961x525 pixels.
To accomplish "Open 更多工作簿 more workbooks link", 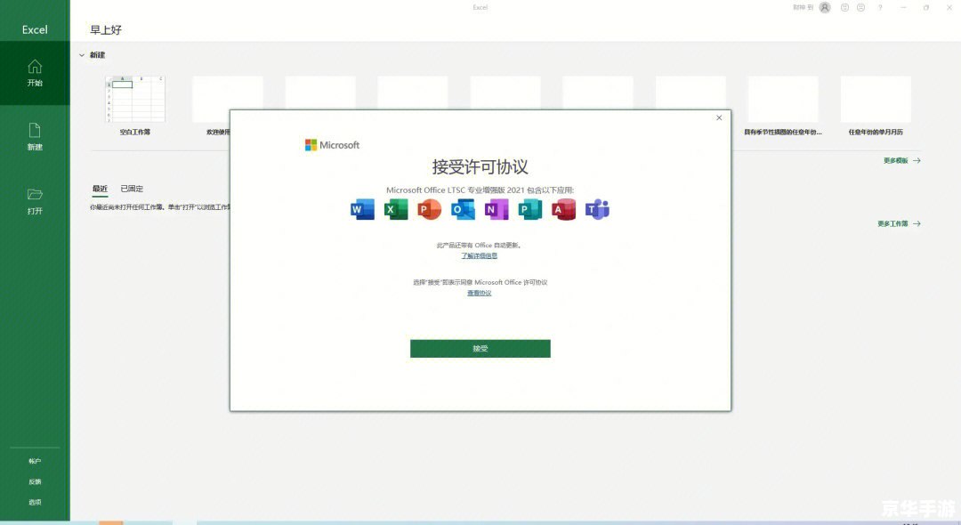I will click(x=899, y=223).
